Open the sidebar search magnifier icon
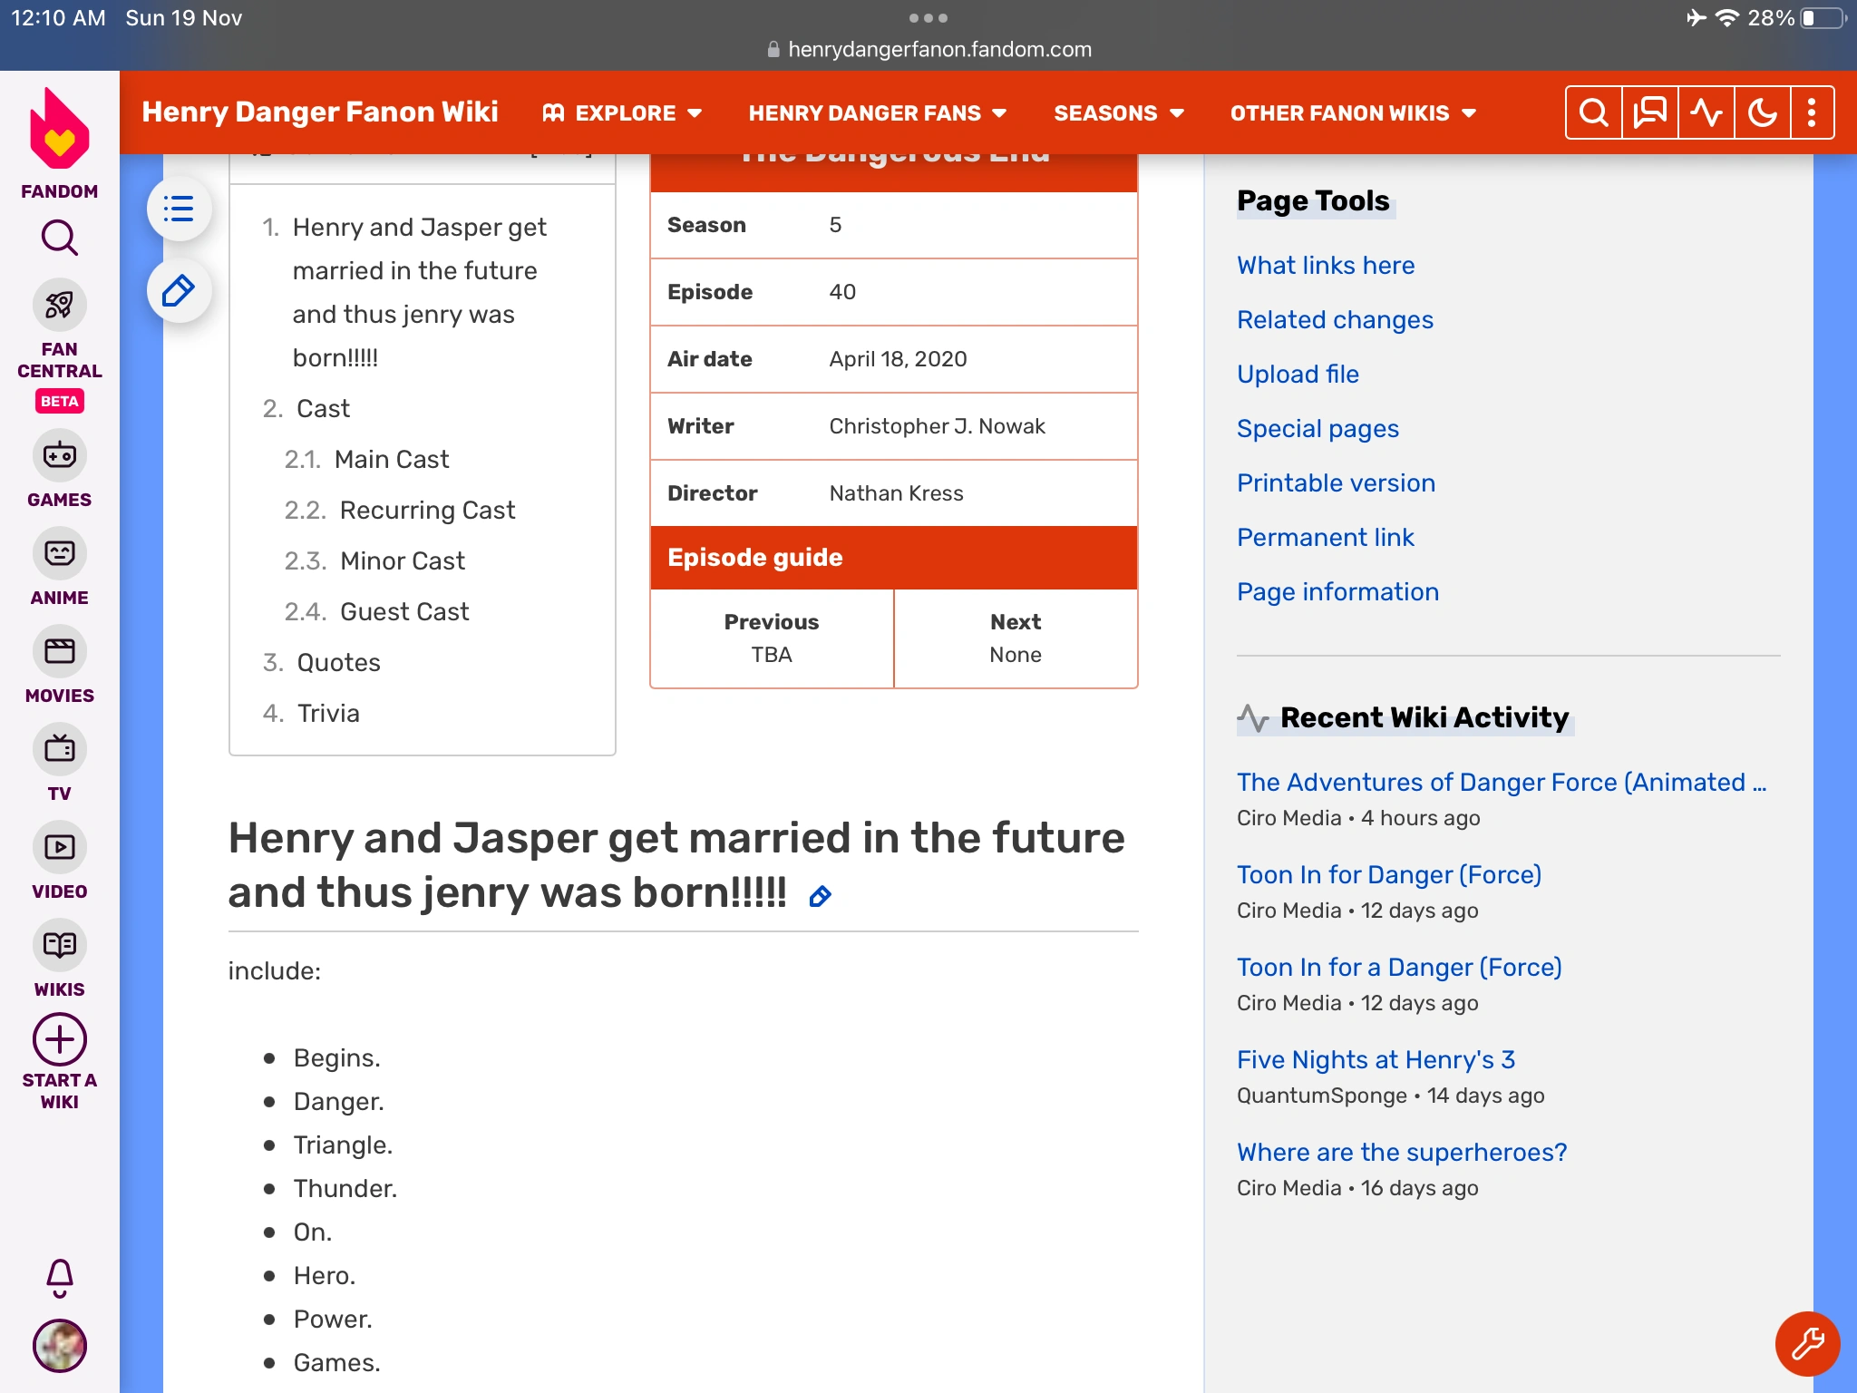 pyautogui.click(x=60, y=239)
